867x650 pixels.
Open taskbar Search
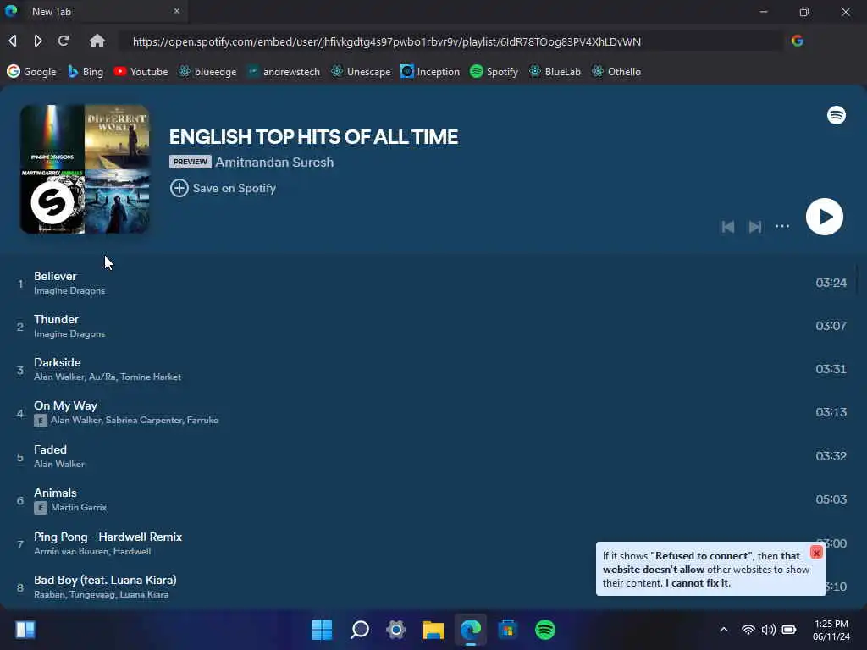point(359,630)
